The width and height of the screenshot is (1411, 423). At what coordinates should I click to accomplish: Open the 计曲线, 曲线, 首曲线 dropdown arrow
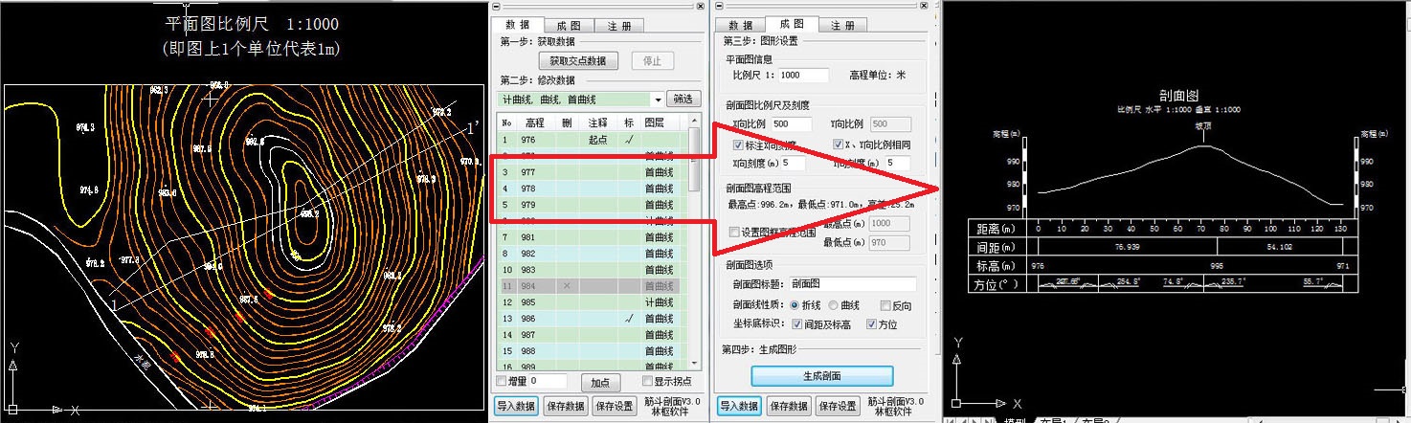[658, 100]
